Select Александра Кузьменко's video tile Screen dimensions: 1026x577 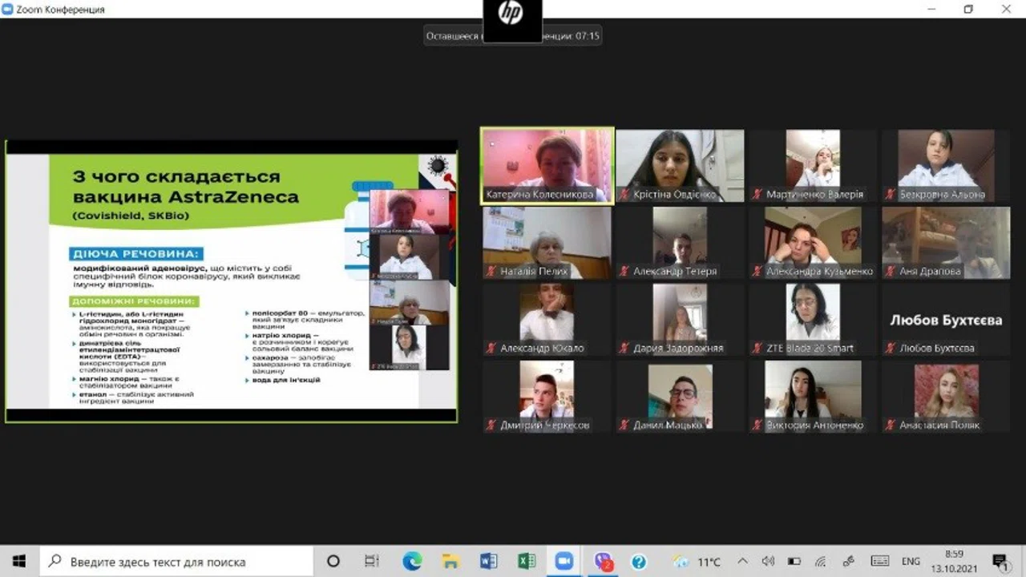[813, 243]
